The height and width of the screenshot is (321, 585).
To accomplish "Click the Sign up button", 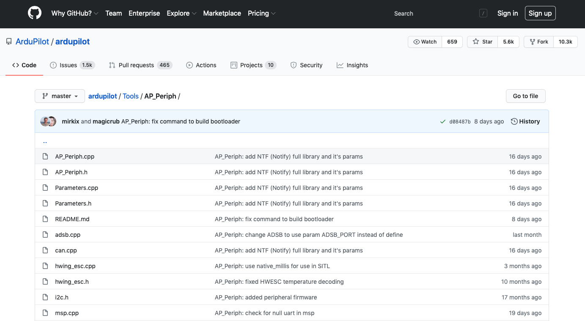I will [540, 13].
